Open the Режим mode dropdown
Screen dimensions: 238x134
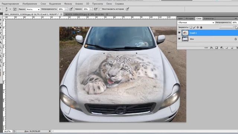click(33, 9)
